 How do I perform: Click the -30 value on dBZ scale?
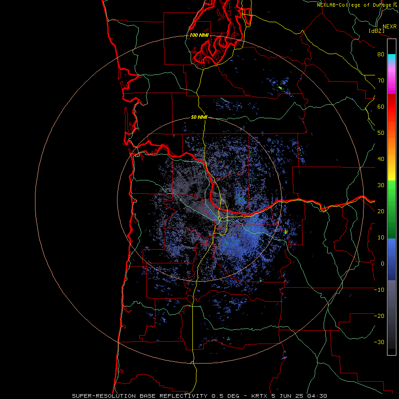pyautogui.click(x=379, y=342)
